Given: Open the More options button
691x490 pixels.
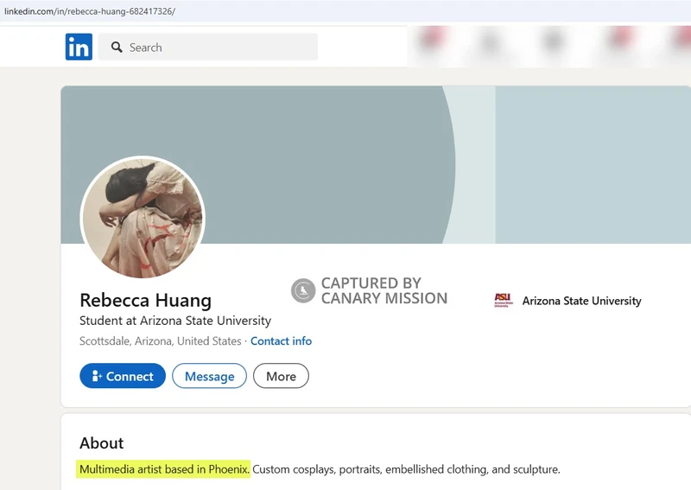Looking at the screenshot, I should click(281, 376).
